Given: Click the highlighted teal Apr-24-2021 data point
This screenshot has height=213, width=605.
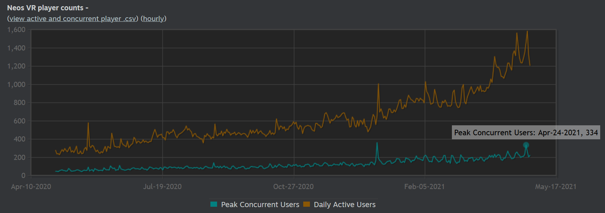Looking at the screenshot, I should (526, 145).
